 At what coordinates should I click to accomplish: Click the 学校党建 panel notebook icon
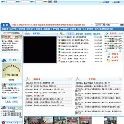[x=77, y=79]
